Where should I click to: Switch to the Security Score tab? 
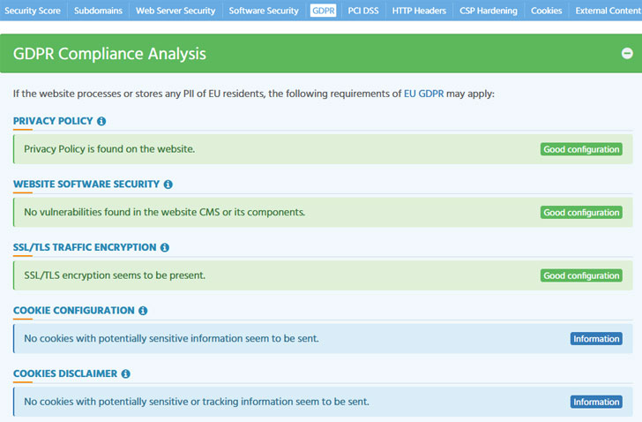(33, 11)
